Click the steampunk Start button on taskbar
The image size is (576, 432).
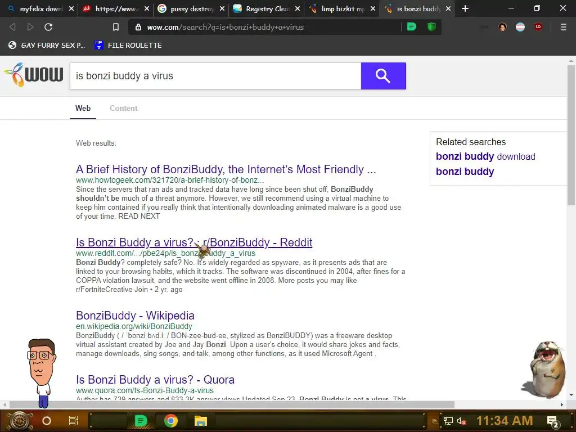pyautogui.click(x=20, y=421)
